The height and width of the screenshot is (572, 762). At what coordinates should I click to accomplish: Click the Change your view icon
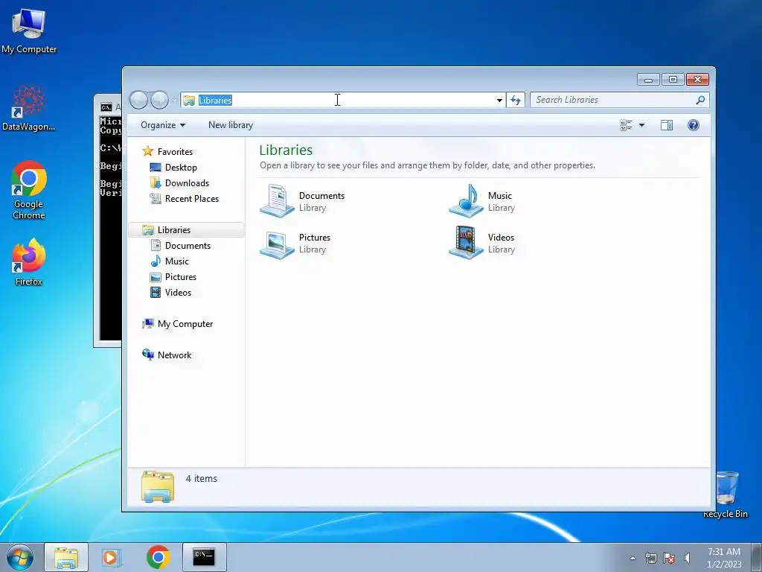[x=626, y=125]
